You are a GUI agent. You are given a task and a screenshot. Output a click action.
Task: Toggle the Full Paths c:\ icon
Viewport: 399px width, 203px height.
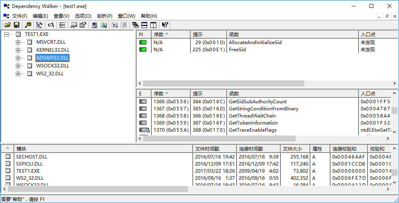(51, 25)
